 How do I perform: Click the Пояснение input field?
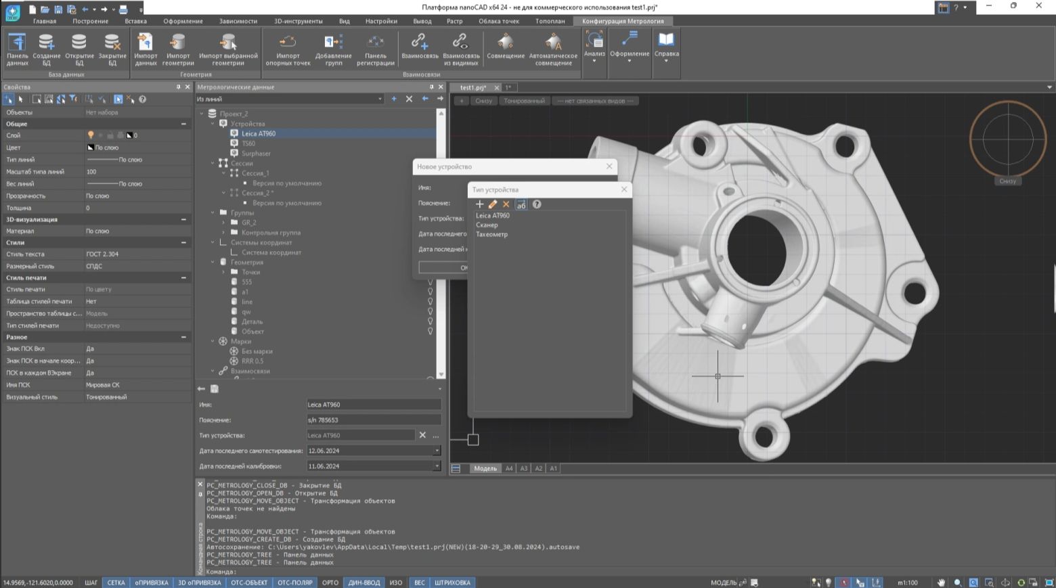click(374, 420)
